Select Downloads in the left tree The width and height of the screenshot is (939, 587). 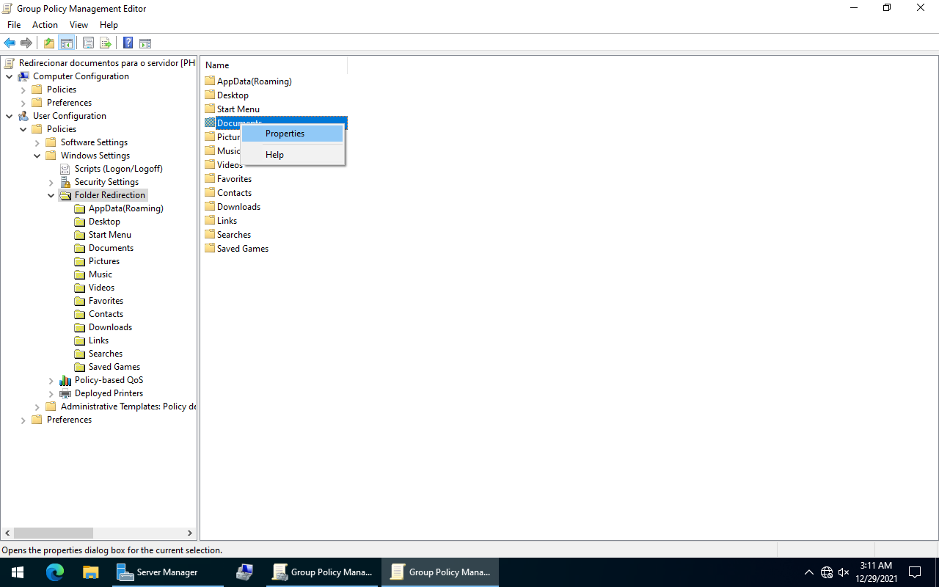pyautogui.click(x=110, y=327)
